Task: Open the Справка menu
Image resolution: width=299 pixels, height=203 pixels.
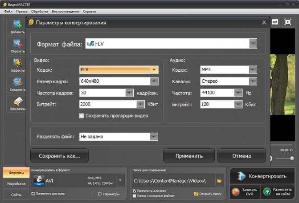Action: pos(89,12)
